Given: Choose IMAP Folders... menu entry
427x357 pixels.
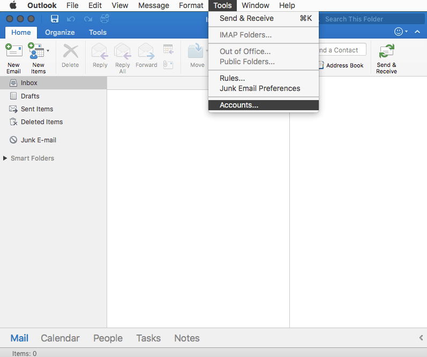Looking at the screenshot, I should tap(264, 35).
